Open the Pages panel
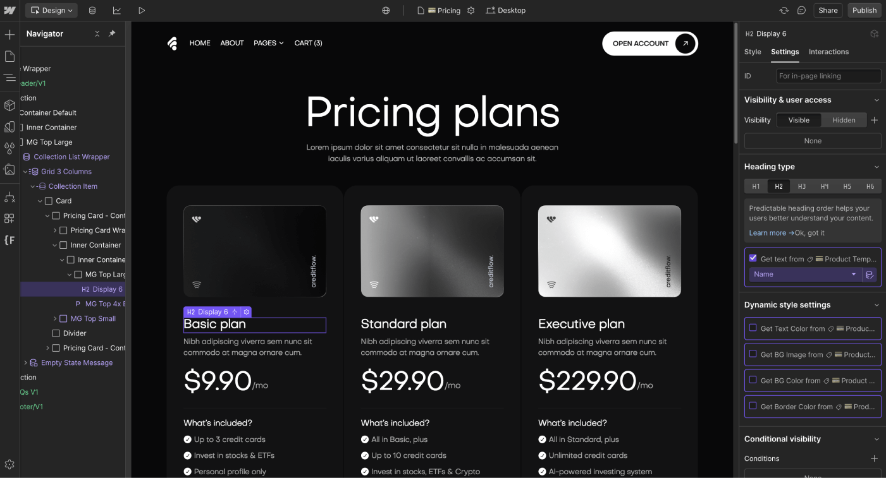 point(9,56)
